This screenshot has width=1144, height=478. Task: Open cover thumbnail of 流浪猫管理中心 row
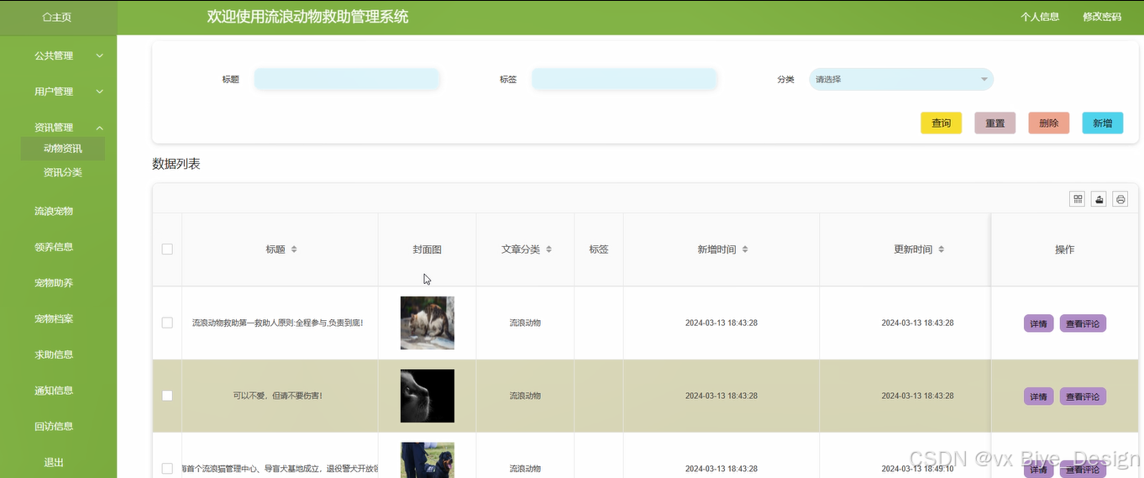click(x=427, y=460)
